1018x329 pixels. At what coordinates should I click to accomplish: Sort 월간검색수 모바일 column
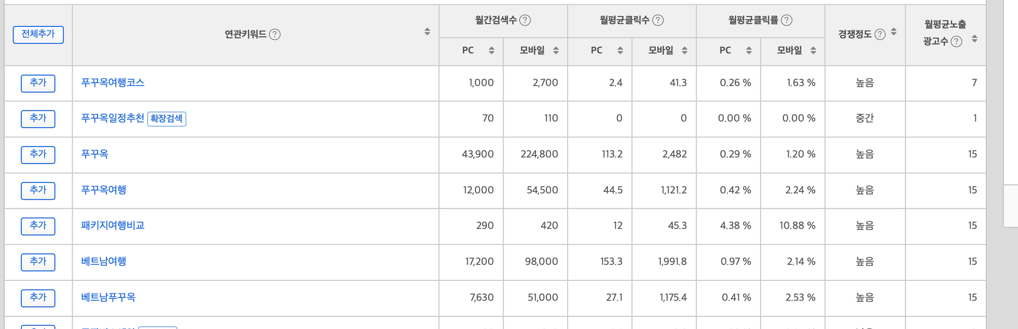556,50
